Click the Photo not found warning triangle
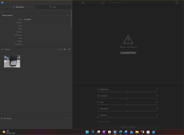Screen dimensions: 184x135 [x=128, y=40]
